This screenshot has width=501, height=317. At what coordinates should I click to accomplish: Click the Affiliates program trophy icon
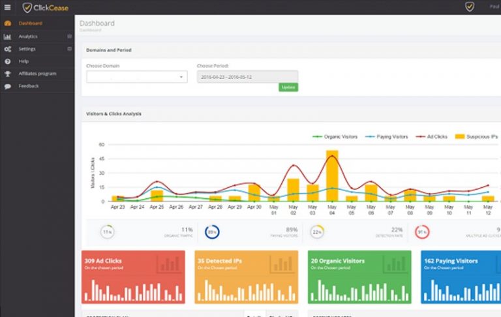pos(8,74)
